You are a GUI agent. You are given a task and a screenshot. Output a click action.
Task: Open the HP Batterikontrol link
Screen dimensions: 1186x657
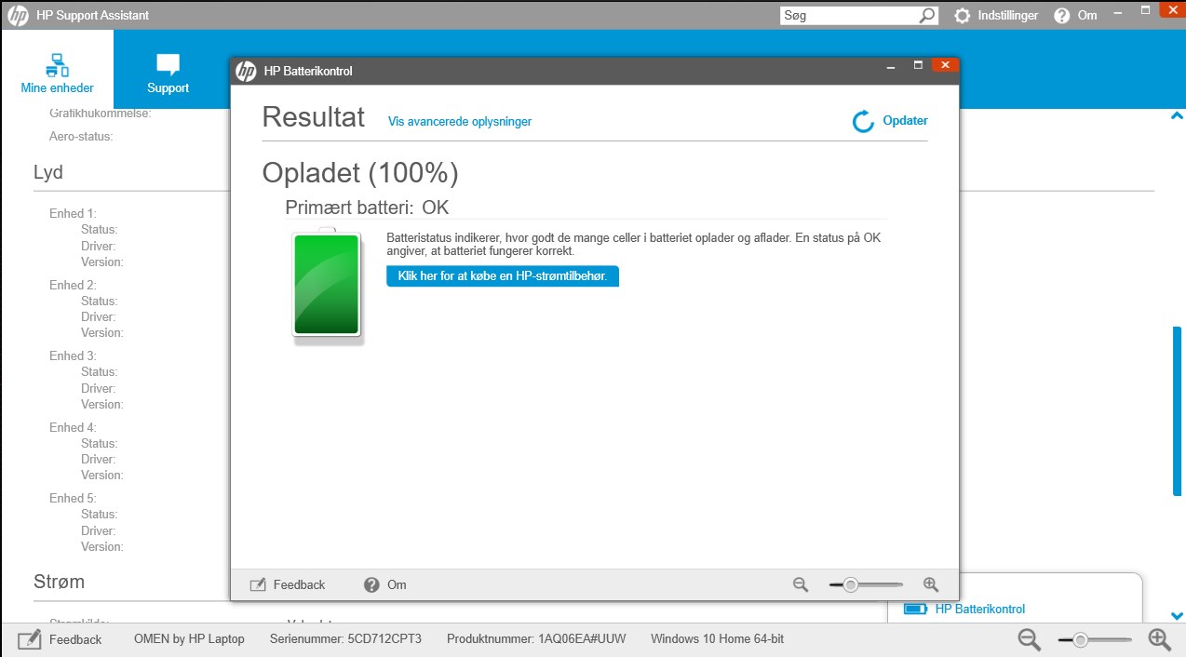click(x=980, y=609)
